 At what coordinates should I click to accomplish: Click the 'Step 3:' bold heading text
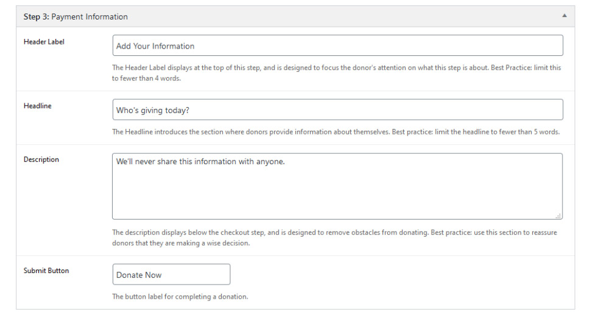[x=37, y=16]
